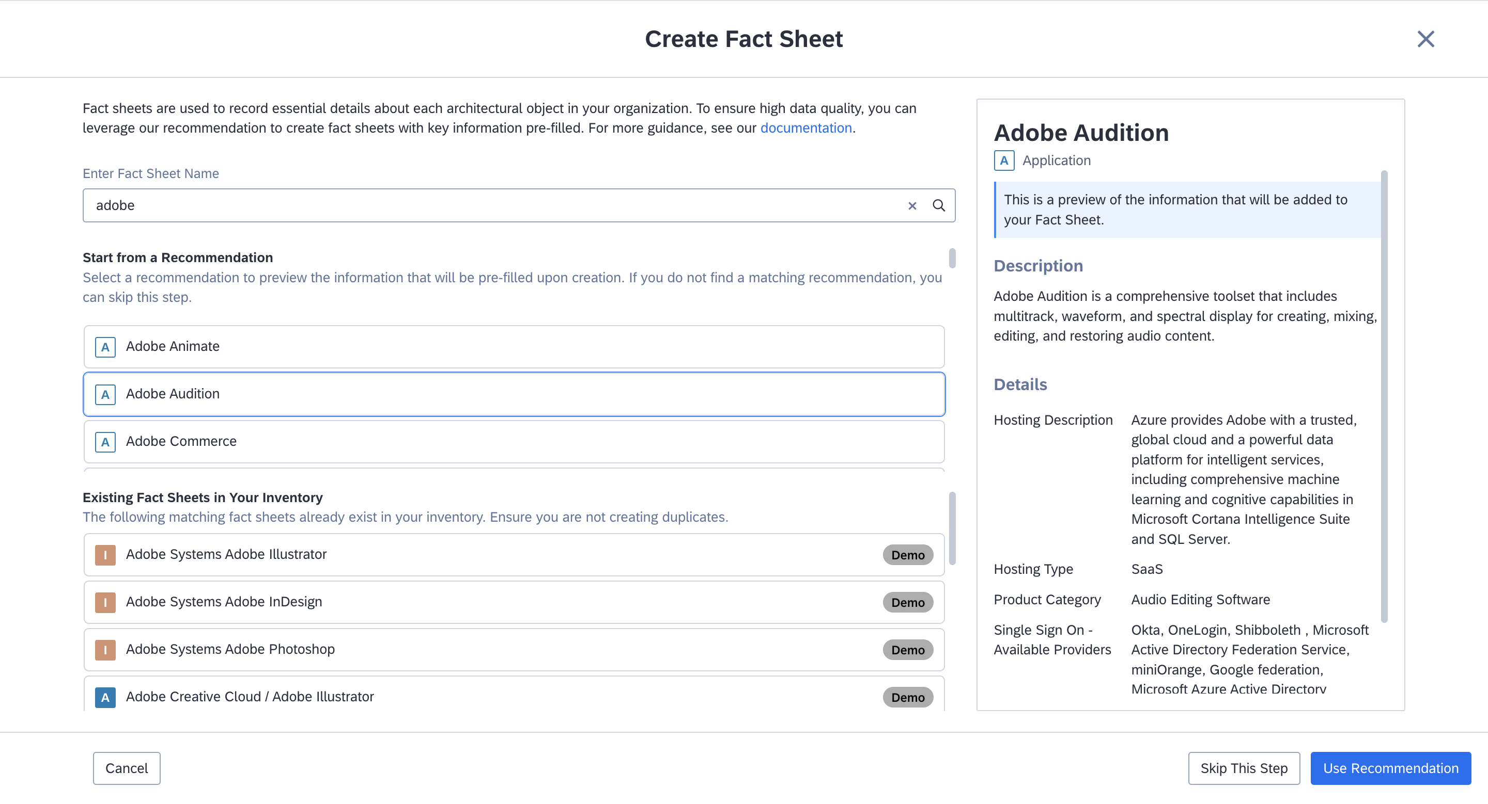1488x804 pixels.
Task: Click the Application type icon in preview
Action: (1004, 160)
